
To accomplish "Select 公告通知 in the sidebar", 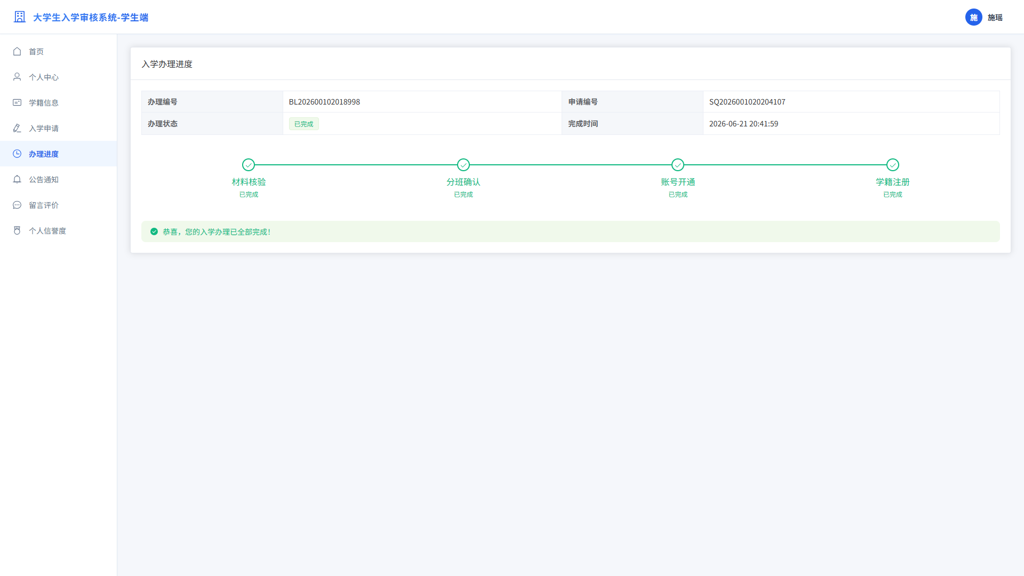I will point(59,179).
